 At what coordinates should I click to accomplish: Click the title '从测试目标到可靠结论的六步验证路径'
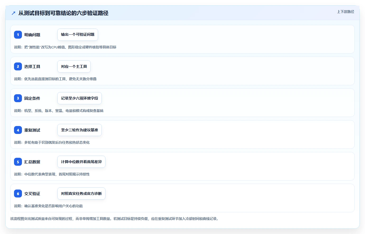click(63, 13)
